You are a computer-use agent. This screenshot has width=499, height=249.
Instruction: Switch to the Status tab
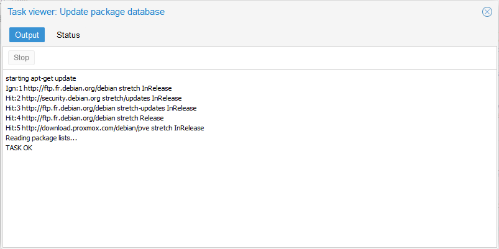click(x=68, y=35)
